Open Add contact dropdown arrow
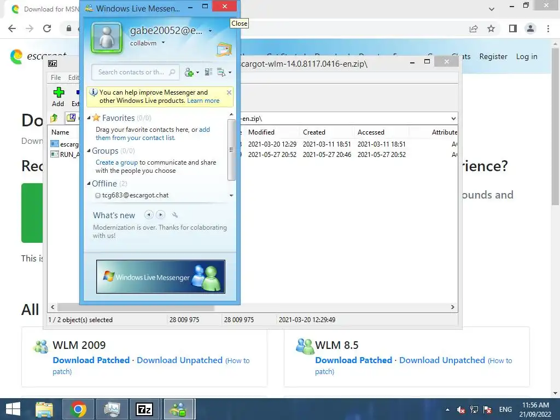 197,73
